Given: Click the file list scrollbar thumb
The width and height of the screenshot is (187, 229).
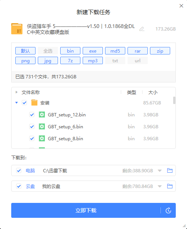Looking at the screenshot, I should pyautogui.click(x=174, y=100).
